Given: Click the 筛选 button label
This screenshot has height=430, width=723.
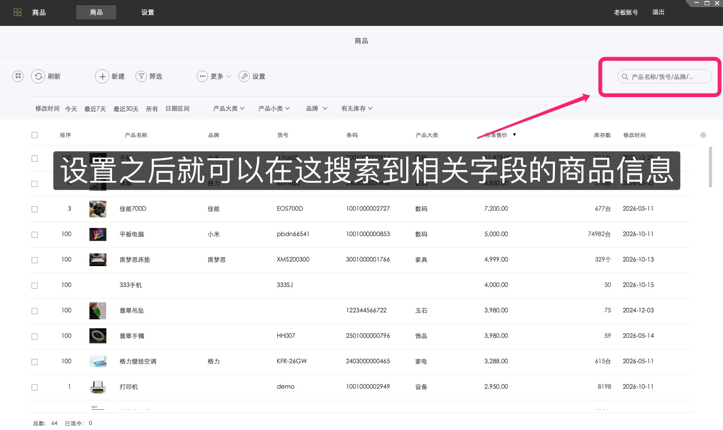Looking at the screenshot, I should [156, 76].
